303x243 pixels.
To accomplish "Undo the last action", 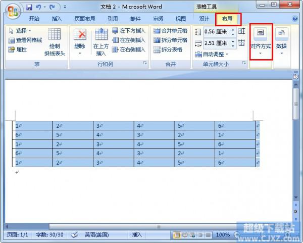I will pos(38,8).
